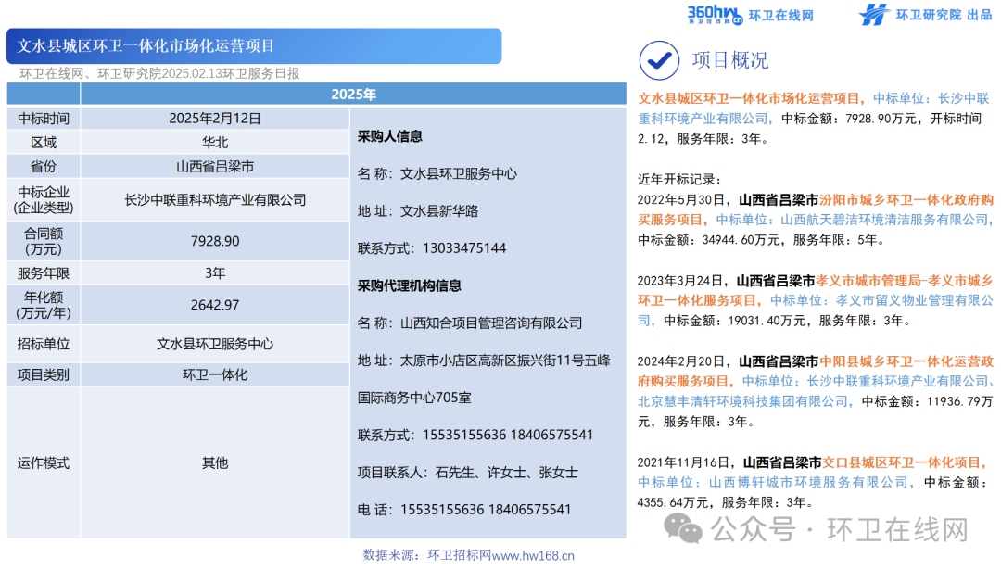Click the 环卫研究院 logo icon
This screenshot has height=570, width=1001.
874,14
